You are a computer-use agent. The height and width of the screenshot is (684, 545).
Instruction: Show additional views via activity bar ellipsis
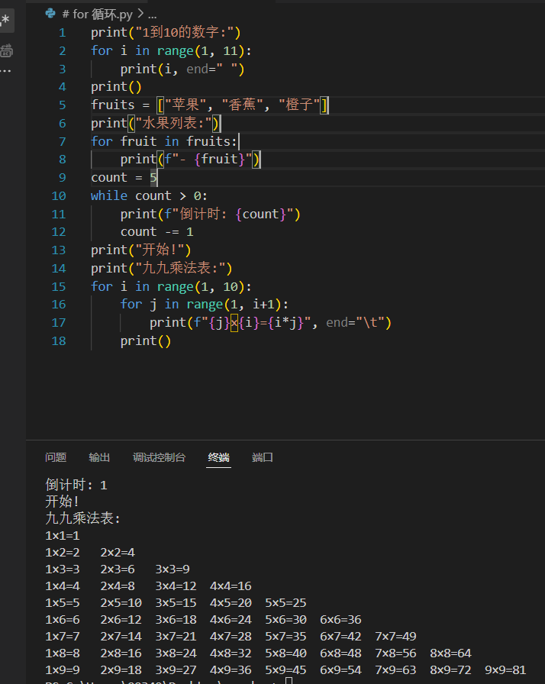(x=6, y=71)
